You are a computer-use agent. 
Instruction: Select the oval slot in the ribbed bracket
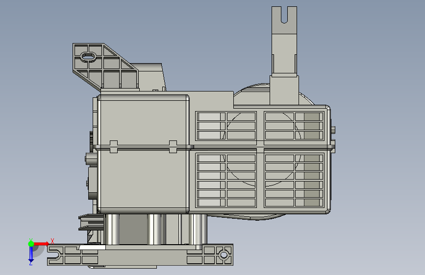tap(88, 57)
